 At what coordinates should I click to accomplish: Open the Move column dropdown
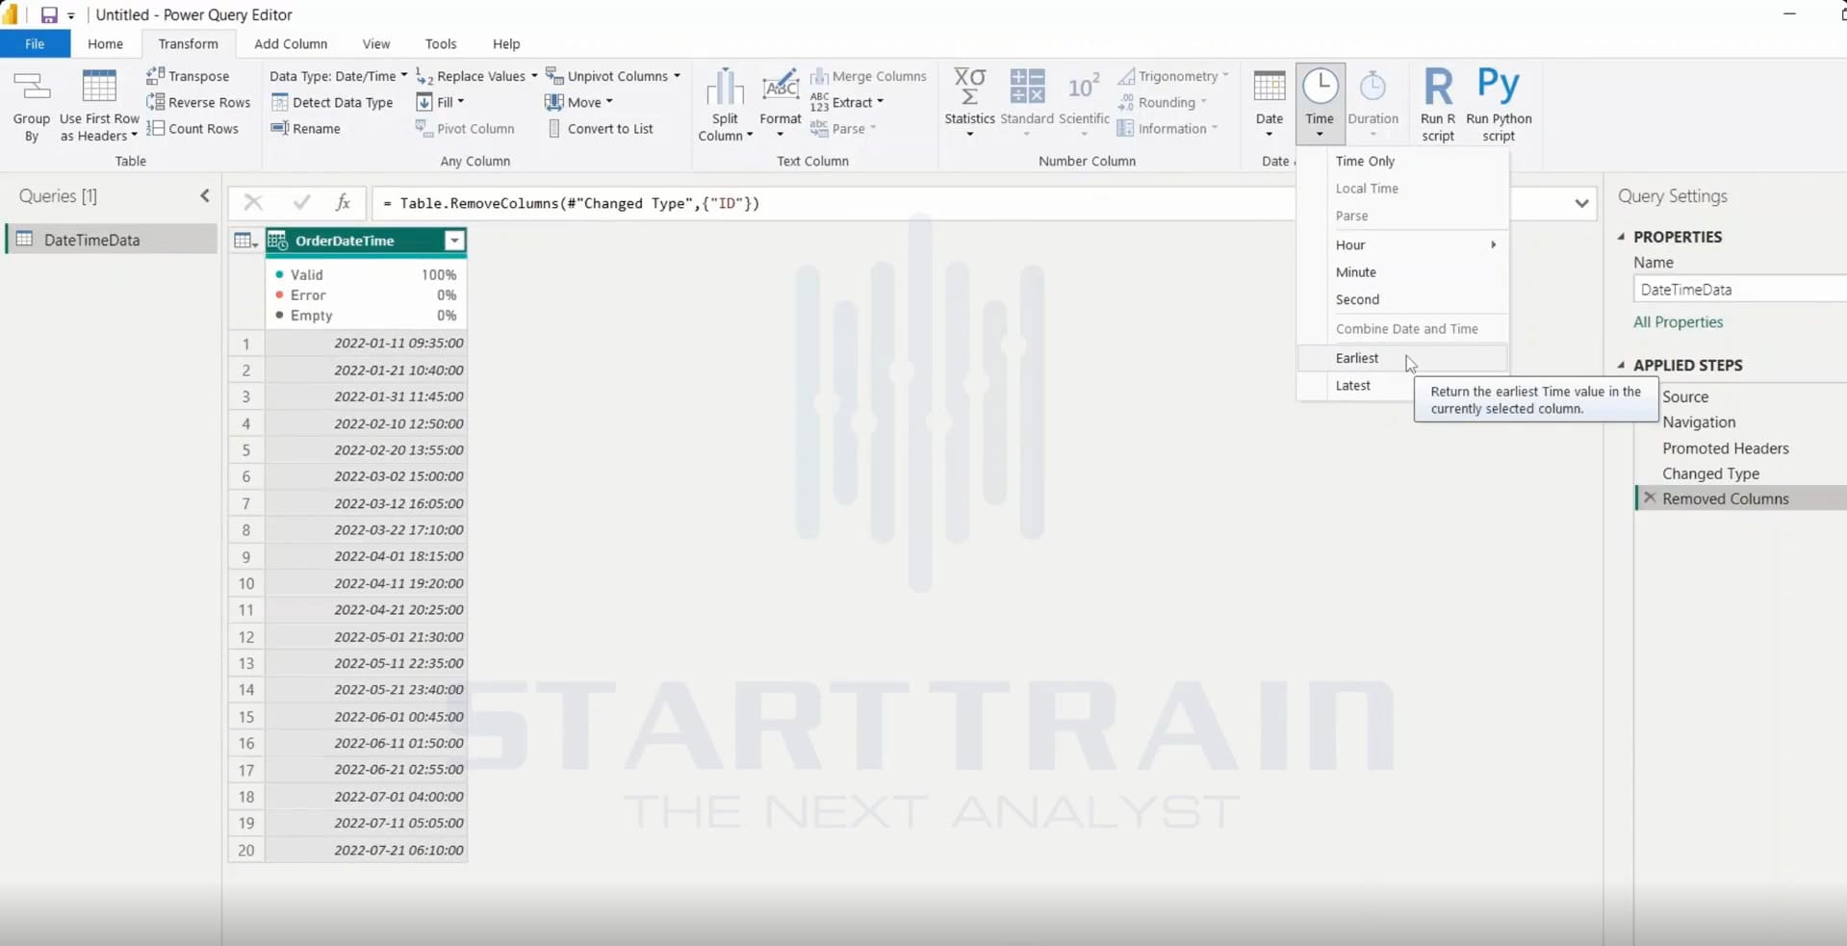(578, 102)
